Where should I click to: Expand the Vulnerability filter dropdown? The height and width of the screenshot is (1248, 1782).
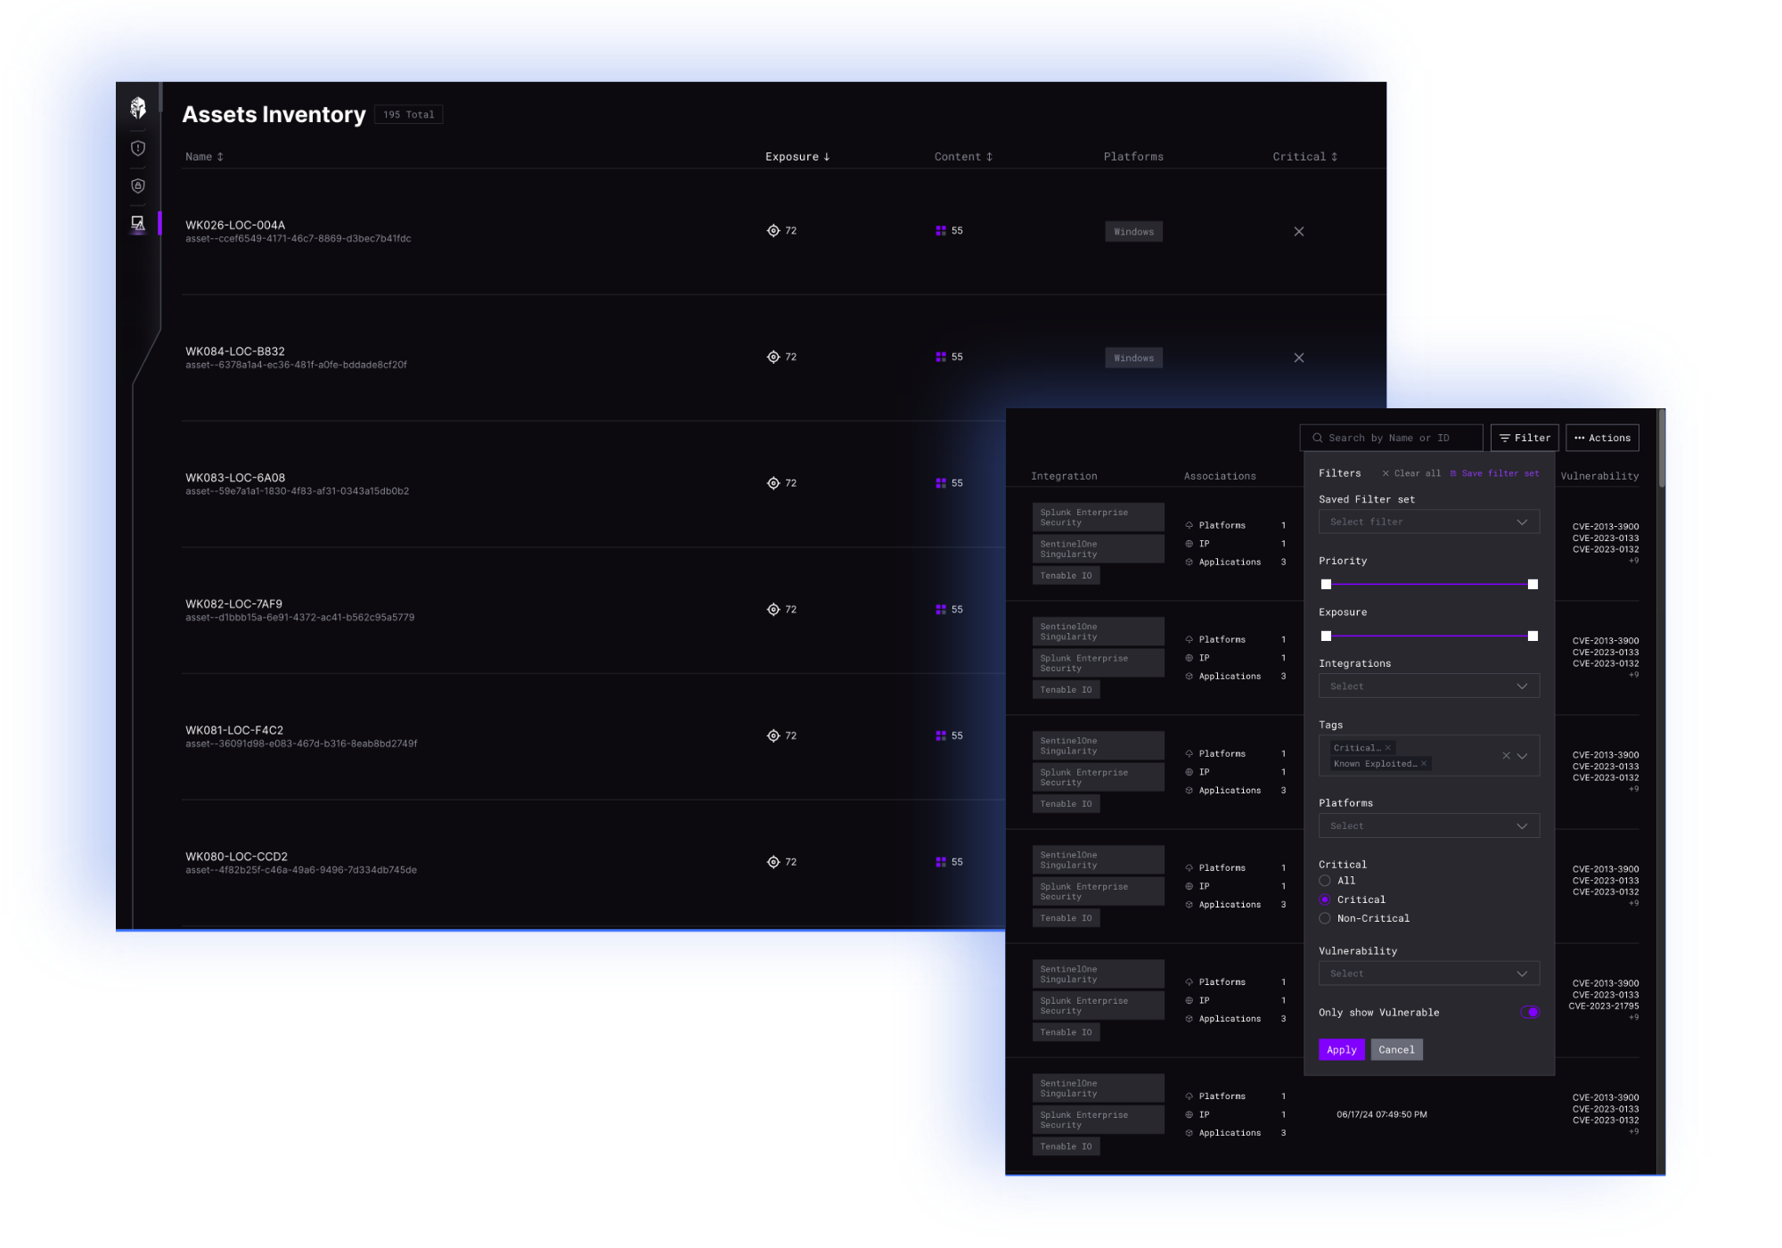pyautogui.click(x=1428, y=974)
